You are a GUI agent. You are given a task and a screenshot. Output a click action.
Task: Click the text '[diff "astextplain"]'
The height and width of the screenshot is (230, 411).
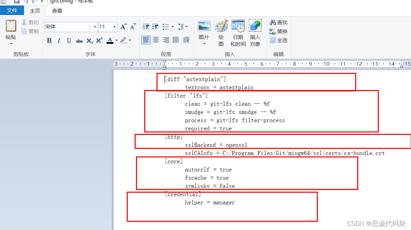pos(195,79)
